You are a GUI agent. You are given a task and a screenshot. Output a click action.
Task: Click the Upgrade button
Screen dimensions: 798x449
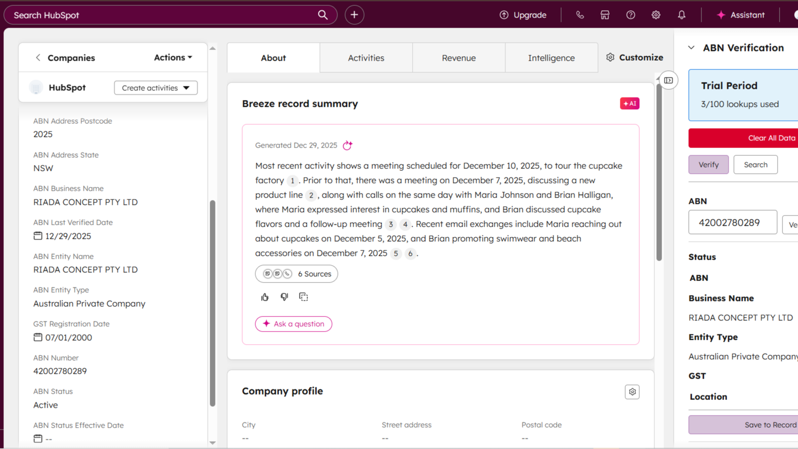(523, 15)
